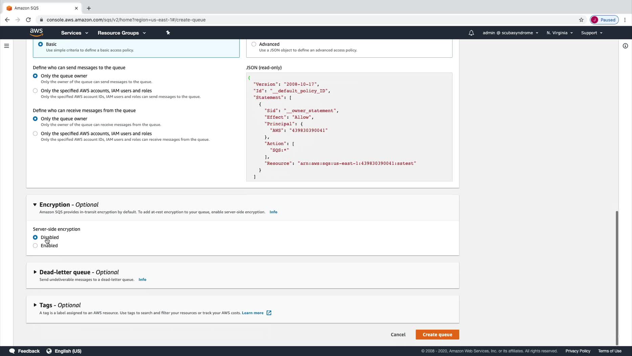This screenshot has width=632, height=356.
Task: Open the notifications bell
Action: tap(471, 33)
